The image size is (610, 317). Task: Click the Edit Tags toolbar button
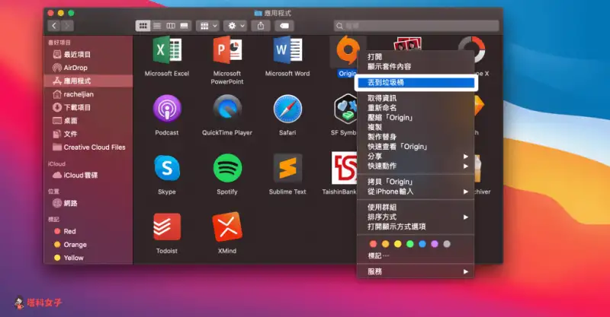pyautogui.click(x=284, y=26)
